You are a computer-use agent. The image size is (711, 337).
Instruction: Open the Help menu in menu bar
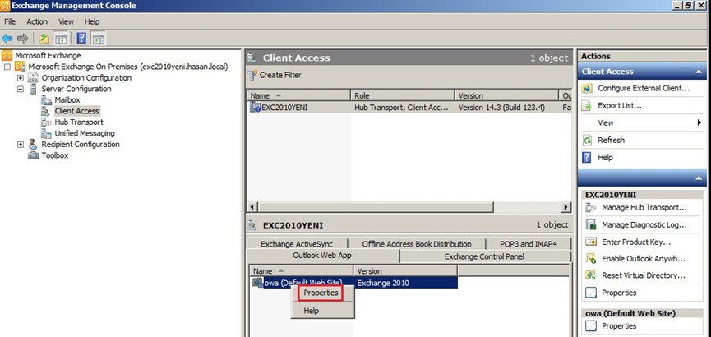pos(92,21)
